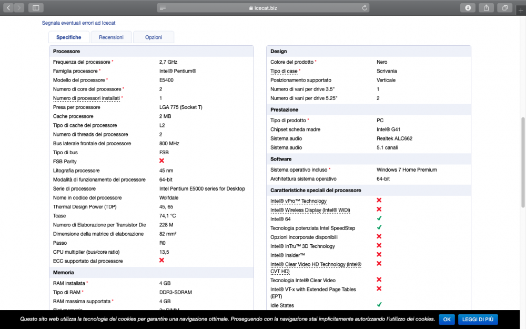
Task: Accept cookies with the OK button
Action: [x=447, y=320]
